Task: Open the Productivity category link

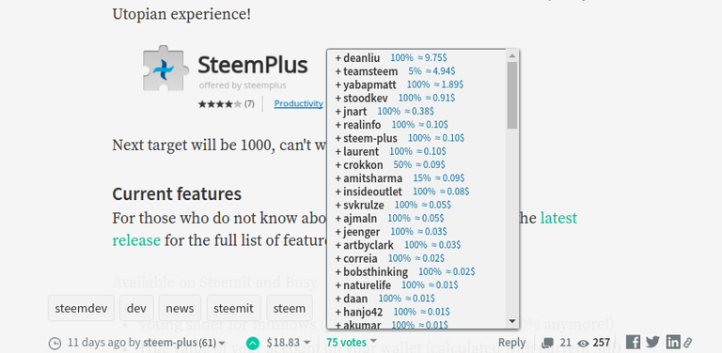Action: point(298,103)
